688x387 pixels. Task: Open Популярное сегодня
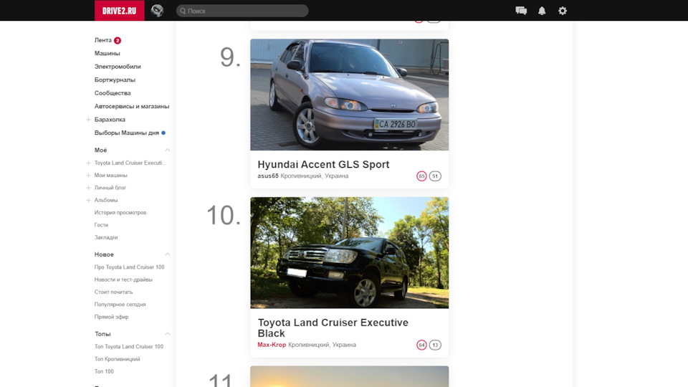(x=120, y=305)
